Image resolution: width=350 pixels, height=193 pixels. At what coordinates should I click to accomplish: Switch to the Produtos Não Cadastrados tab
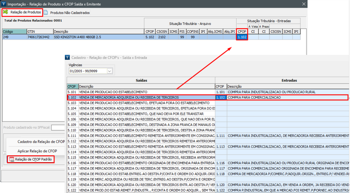point(69,13)
